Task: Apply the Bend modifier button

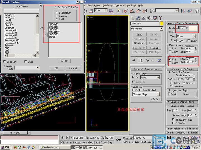Action: pyautogui.click(x=139, y=34)
